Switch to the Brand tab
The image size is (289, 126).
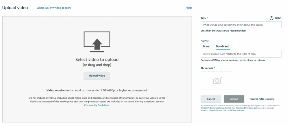pyautogui.click(x=207, y=46)
